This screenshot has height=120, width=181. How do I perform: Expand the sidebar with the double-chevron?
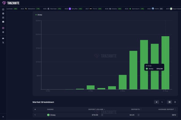click(x=3, y=117)
